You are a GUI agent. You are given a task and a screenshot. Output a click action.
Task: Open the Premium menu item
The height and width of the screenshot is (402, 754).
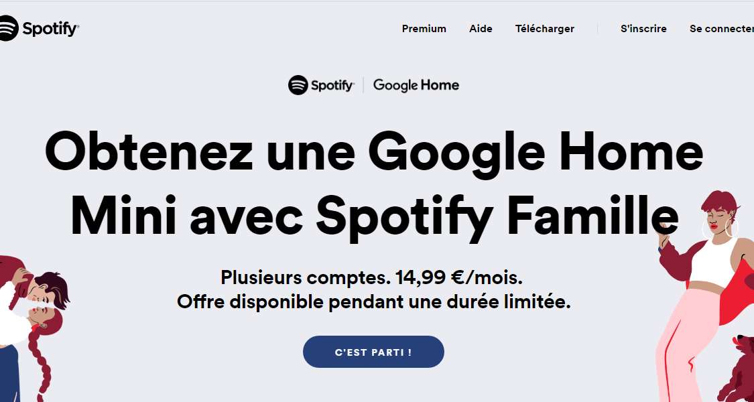click(424, 29)
